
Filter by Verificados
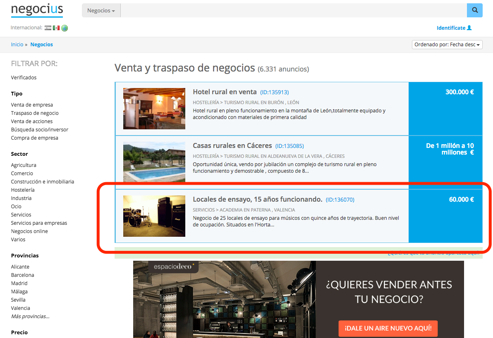(24, 78)
